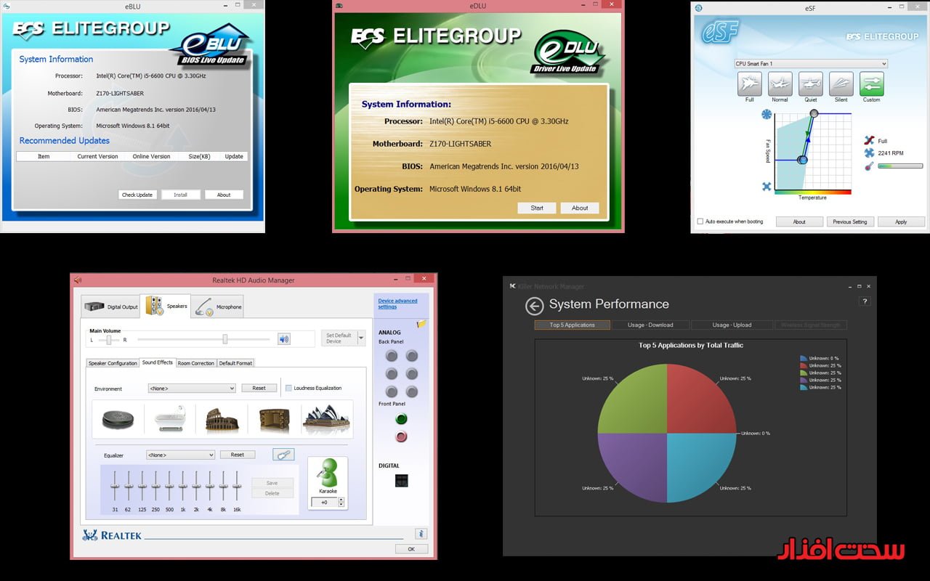The image size is (930, 581).
Task: Open the Usage - Download tab
Action: point(651,325)
